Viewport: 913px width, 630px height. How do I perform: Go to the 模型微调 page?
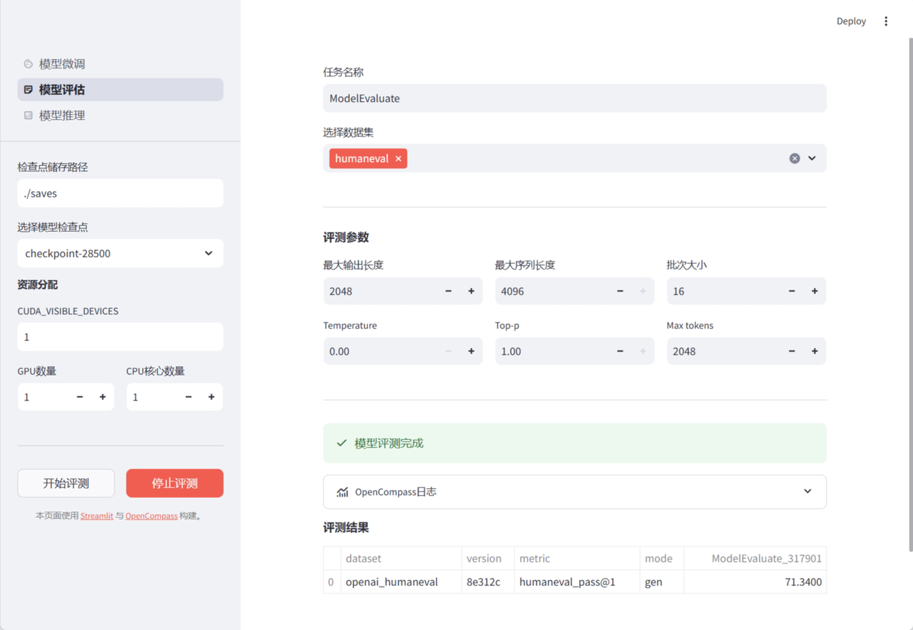62,64
